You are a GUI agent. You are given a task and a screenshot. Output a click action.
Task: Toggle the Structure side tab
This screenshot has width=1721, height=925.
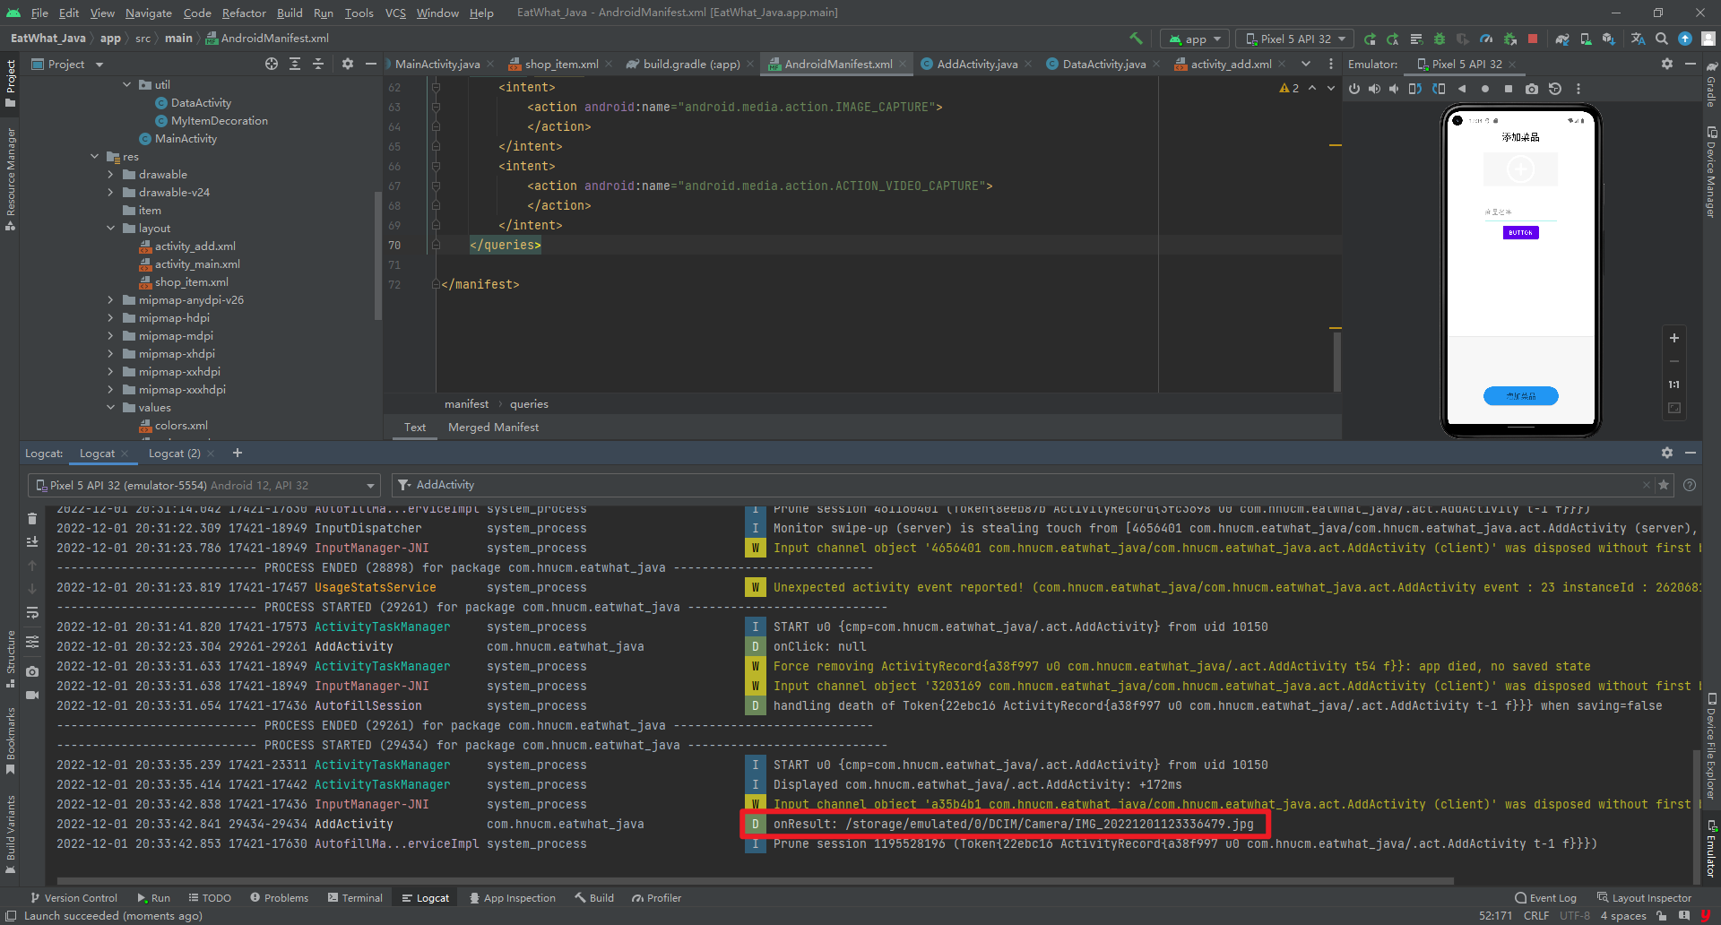[11, 659]
